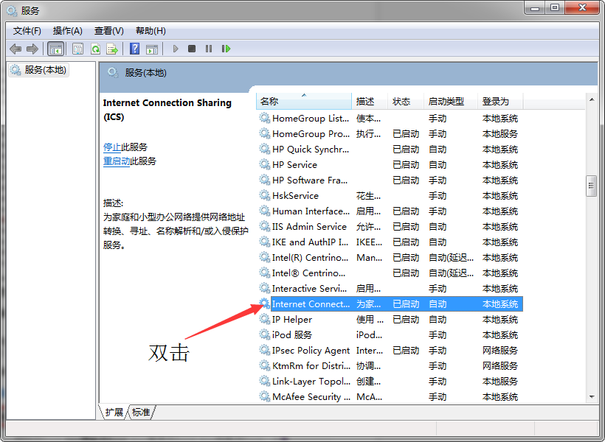Click the Refresh icon on the toolbar
This screenshot has width=605, height=442.
95,48
